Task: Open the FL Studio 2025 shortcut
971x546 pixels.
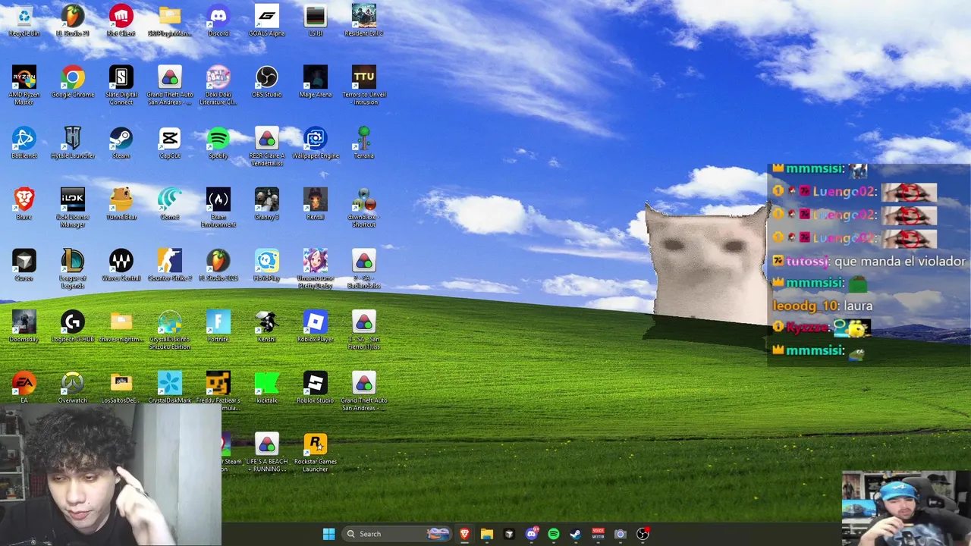Action: click(x=218, y=265)
